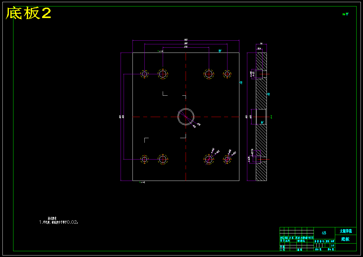363x257 pixels.
Task: Select the 标准化 cell in title block
Action: (301, 241)
